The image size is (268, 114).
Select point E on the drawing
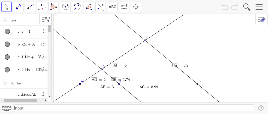click(119, 84)
